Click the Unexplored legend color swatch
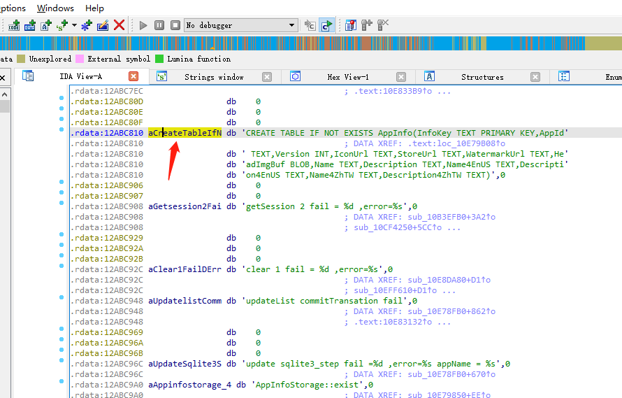This screenshot has height=398, width=622. (x=21, y=59)
